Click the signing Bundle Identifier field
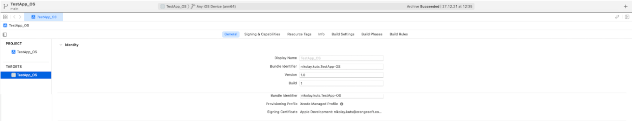This screenshot has height=121, width=634. tap(342, 95)
